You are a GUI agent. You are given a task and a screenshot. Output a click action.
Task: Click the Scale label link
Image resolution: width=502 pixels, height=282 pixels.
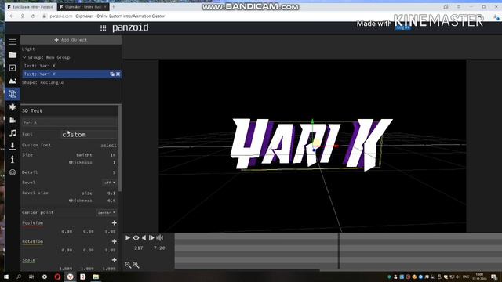[29, 260]
